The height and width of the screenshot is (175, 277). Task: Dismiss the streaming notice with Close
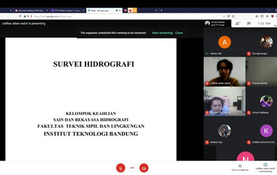pyautogui.click(x=179, y=33)
